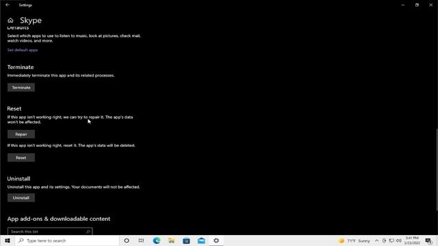The height and width of the screenshot is (246, 438).
Task: Open Cortana from the taskbar circle icon
Action: pos(127,241)
